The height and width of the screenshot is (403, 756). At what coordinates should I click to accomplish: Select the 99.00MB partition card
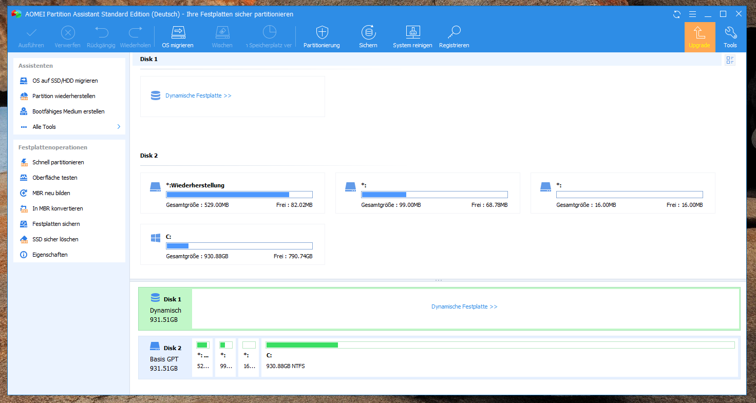428,193
